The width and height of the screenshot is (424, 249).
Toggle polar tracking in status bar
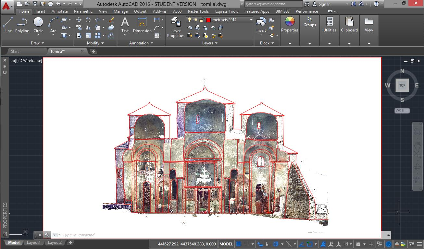tap(276, 244)
